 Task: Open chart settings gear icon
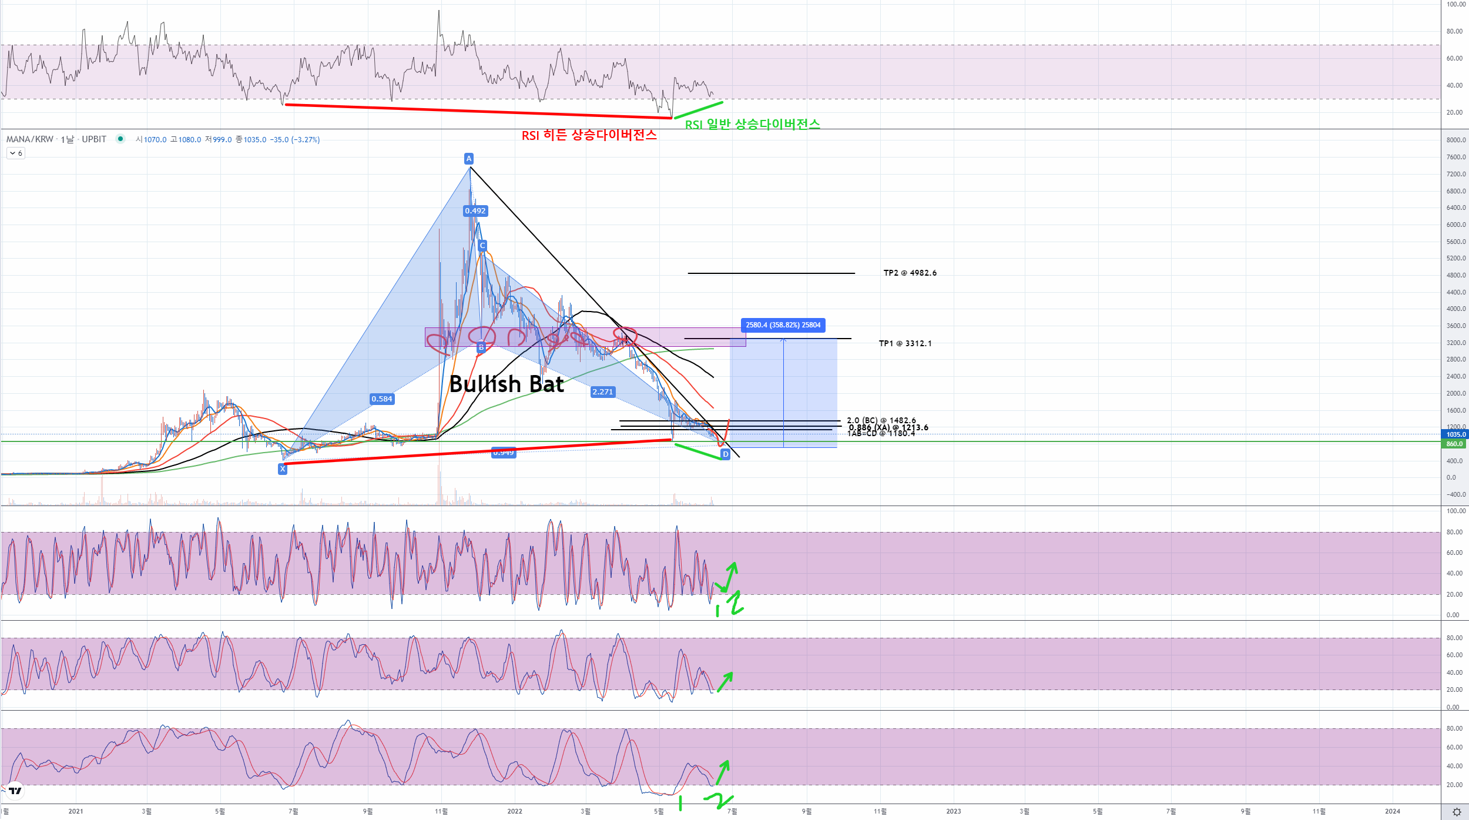1457,812
